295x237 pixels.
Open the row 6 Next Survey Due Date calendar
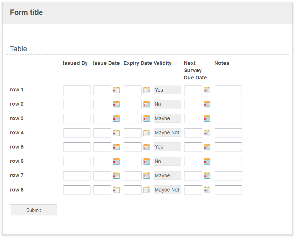[207, 161]
